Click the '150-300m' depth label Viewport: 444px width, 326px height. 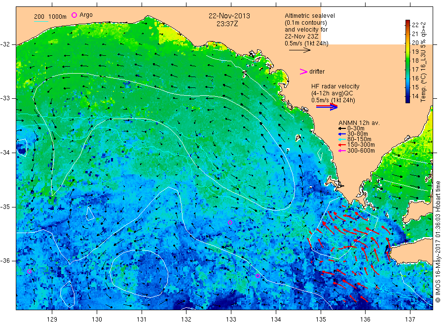click(x=361, y=145)
